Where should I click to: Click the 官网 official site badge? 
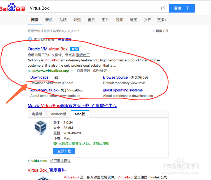75,49
